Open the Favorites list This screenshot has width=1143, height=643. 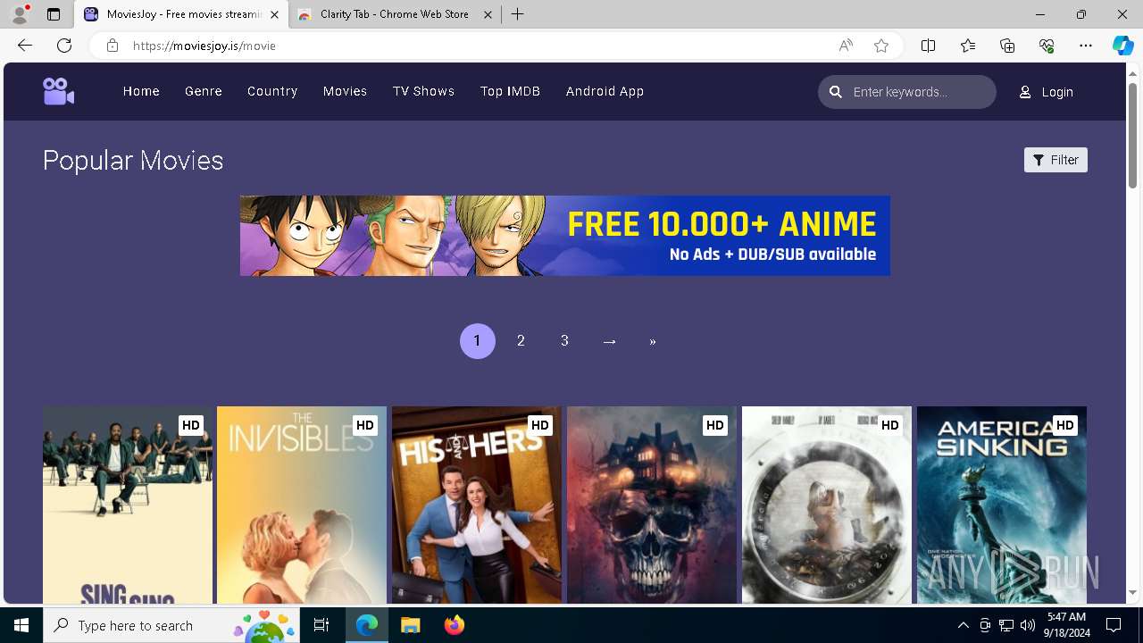(968, 46)
